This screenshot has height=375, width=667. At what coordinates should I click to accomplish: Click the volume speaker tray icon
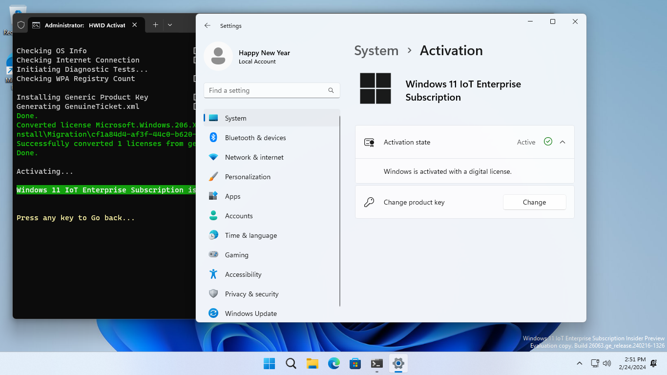607,363
